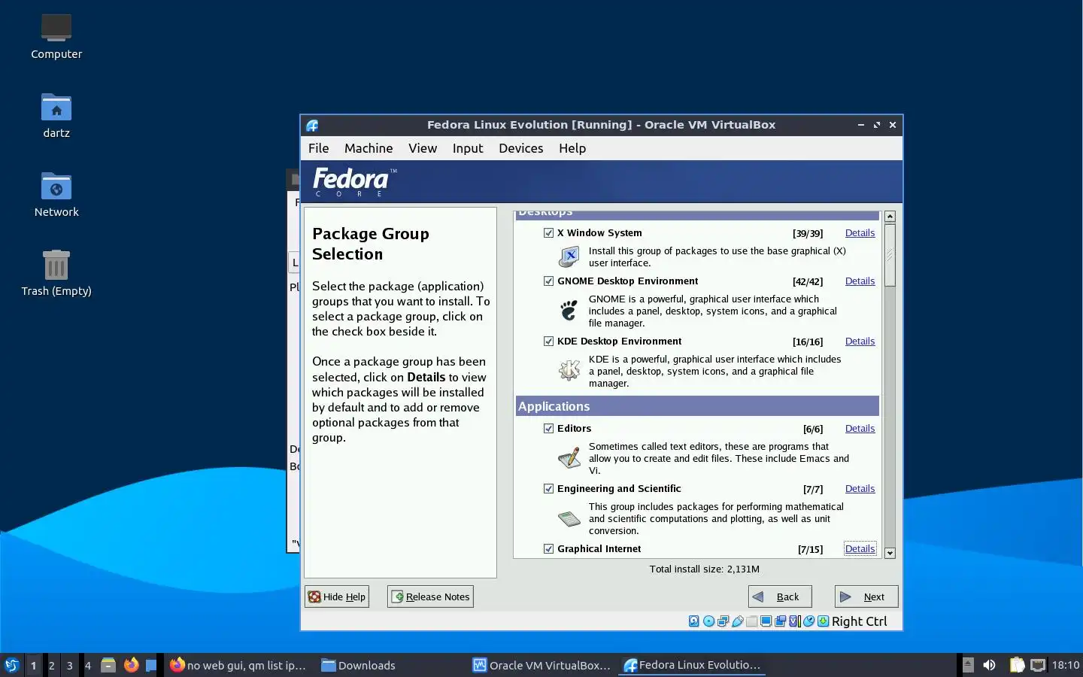
Task: Uncheck the Editors checkbox
Action: (548, 429)
